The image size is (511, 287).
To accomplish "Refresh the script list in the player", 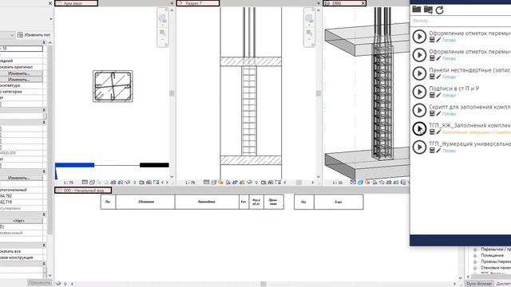I will tap(440, 10).
